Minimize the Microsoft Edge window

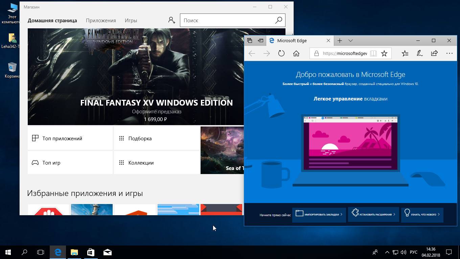[x=418, y=40]
